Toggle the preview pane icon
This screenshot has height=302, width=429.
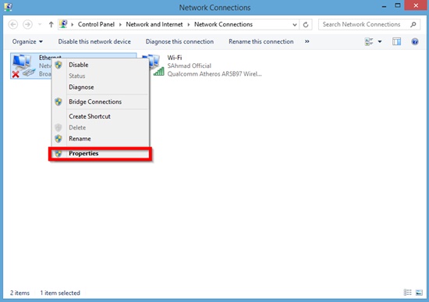point(396,41)
